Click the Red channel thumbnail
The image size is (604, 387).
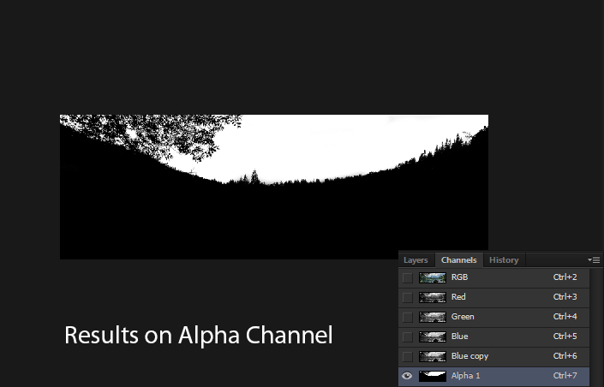[x=432, y=297]
